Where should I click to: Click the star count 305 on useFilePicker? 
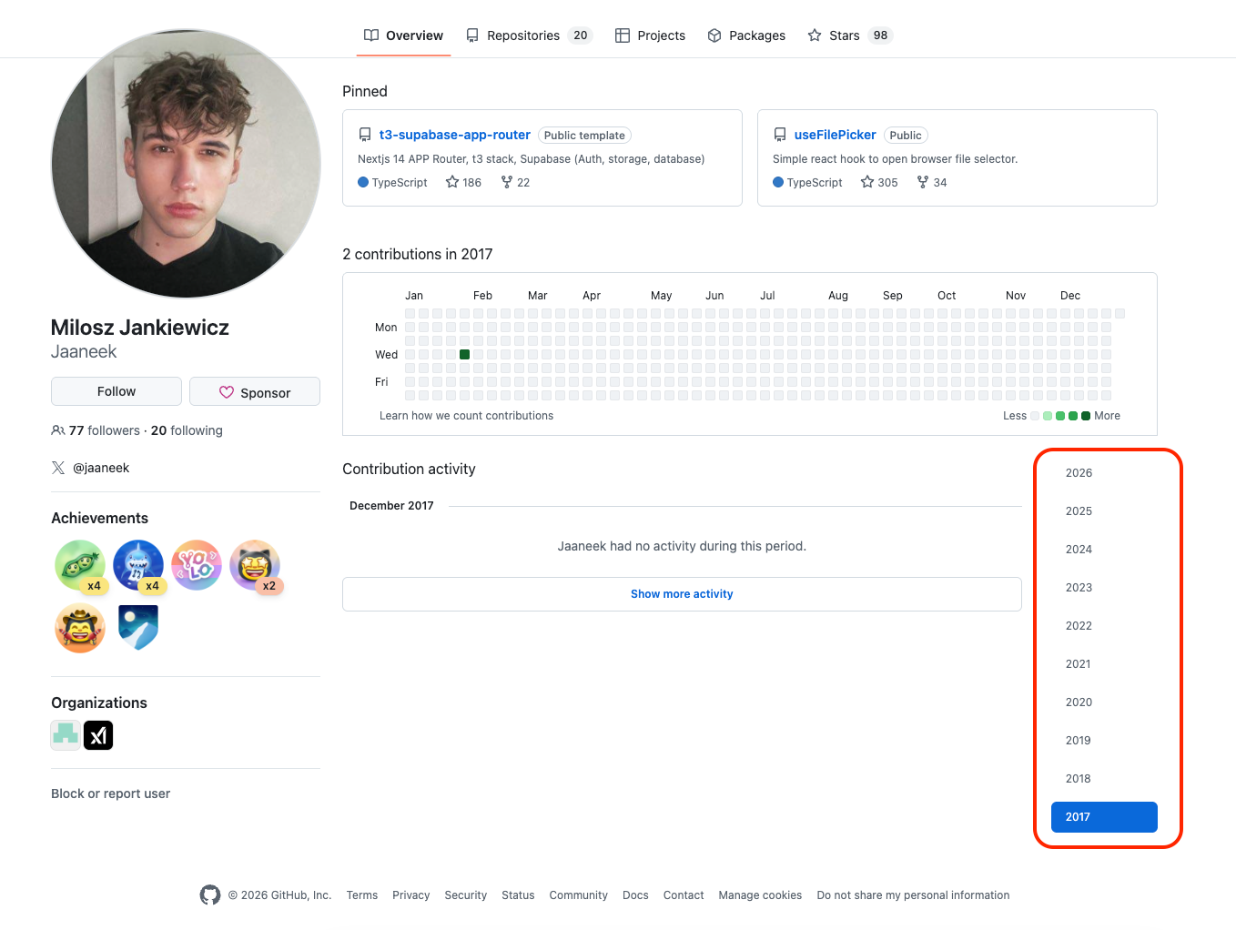[x=879, y=183]
